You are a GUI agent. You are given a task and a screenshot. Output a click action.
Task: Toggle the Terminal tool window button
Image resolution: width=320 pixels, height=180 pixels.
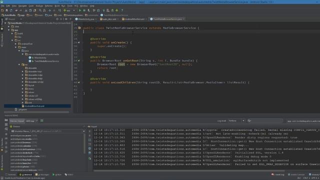click(x=10, y=174)
